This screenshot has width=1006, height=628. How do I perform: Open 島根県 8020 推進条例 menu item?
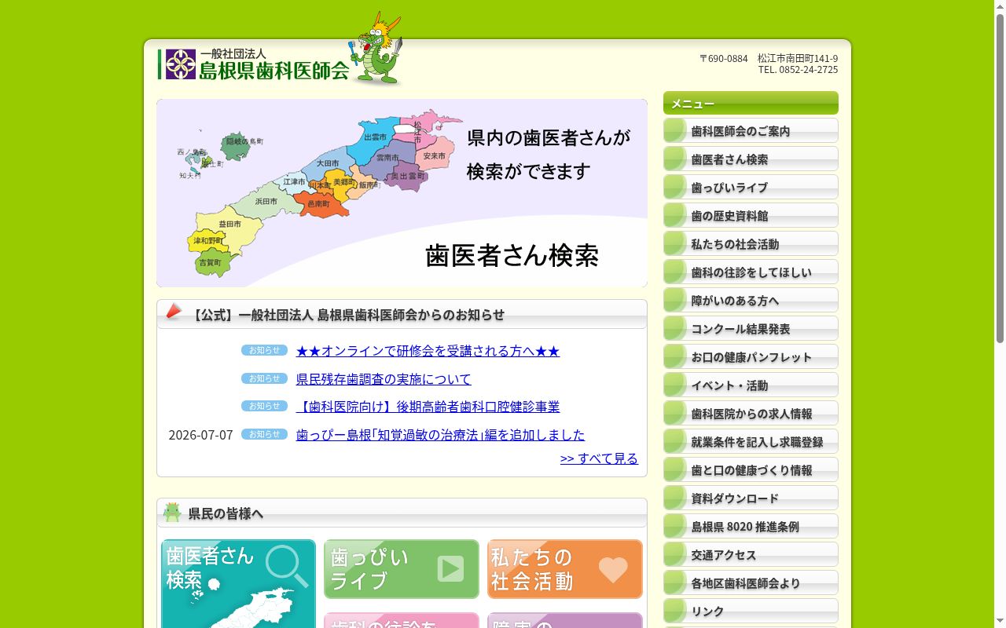pos(751,526)
